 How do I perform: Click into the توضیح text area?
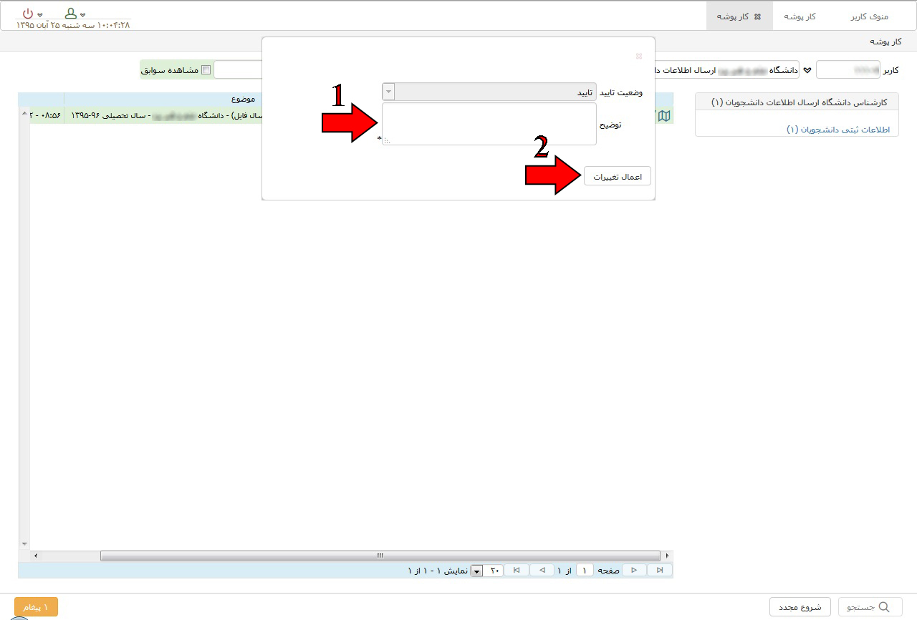click(x=489, y=124)
